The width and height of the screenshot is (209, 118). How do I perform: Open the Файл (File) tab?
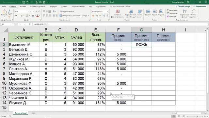coord(4,7)
